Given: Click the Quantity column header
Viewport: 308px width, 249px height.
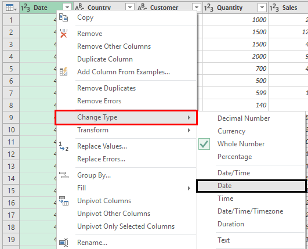Looking at the screenshot, I should click(x=230, y=8).
